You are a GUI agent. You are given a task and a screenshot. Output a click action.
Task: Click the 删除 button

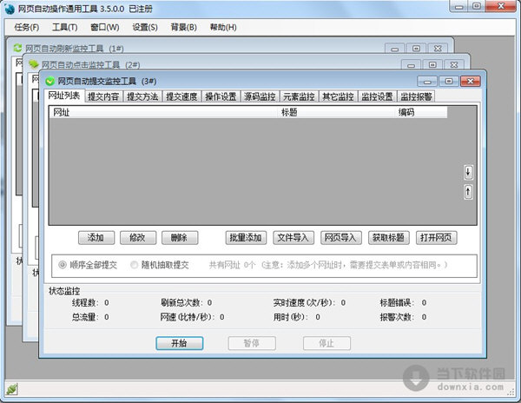[180, 238]
